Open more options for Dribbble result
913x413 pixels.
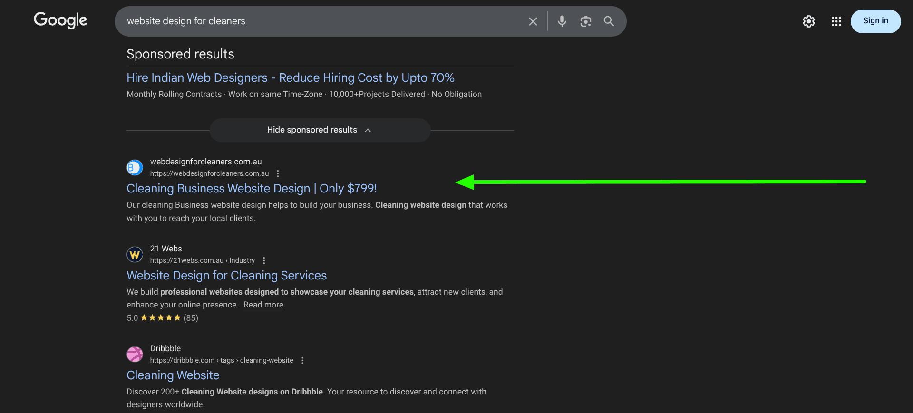pyautogui.click(x=302, y=360)
